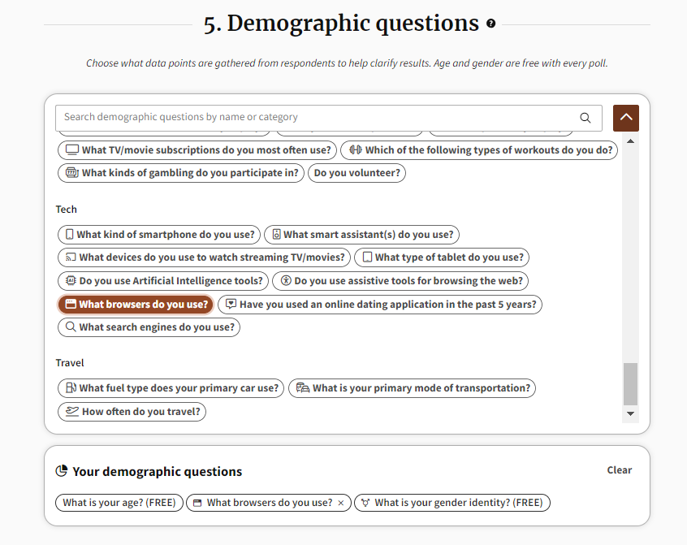The height and width of the screenshot is (545, 687).
Task: Select the 'How often do you travel?' chip
Action: click(132, 412)
